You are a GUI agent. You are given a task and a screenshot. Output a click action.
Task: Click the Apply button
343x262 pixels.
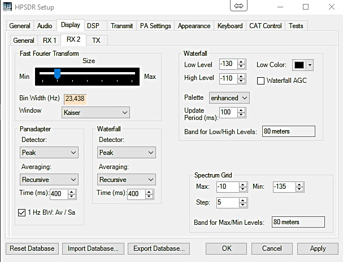tap(318, 248)
